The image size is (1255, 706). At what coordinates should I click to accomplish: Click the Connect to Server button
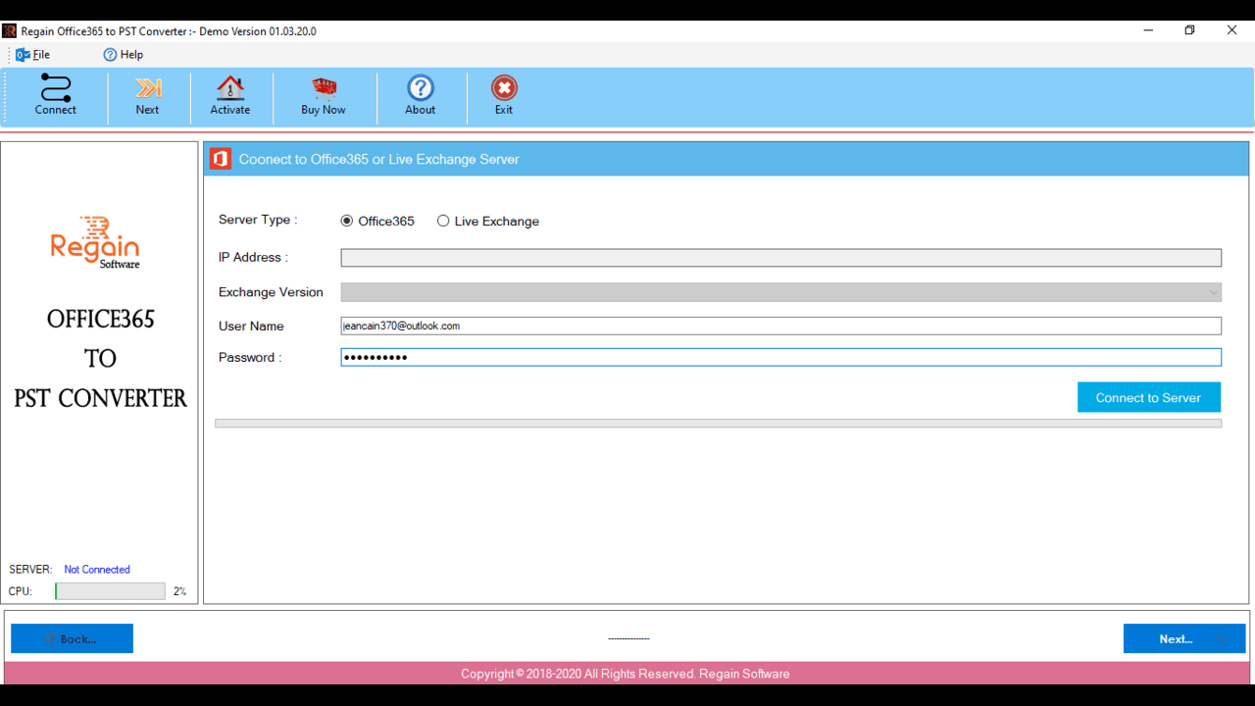pos(1148,397)
